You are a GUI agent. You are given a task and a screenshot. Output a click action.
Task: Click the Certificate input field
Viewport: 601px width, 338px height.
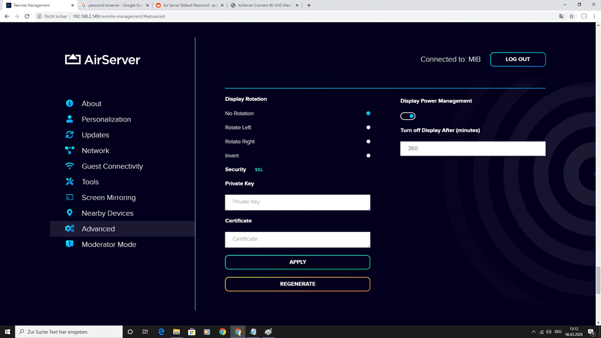click(298, 239)
